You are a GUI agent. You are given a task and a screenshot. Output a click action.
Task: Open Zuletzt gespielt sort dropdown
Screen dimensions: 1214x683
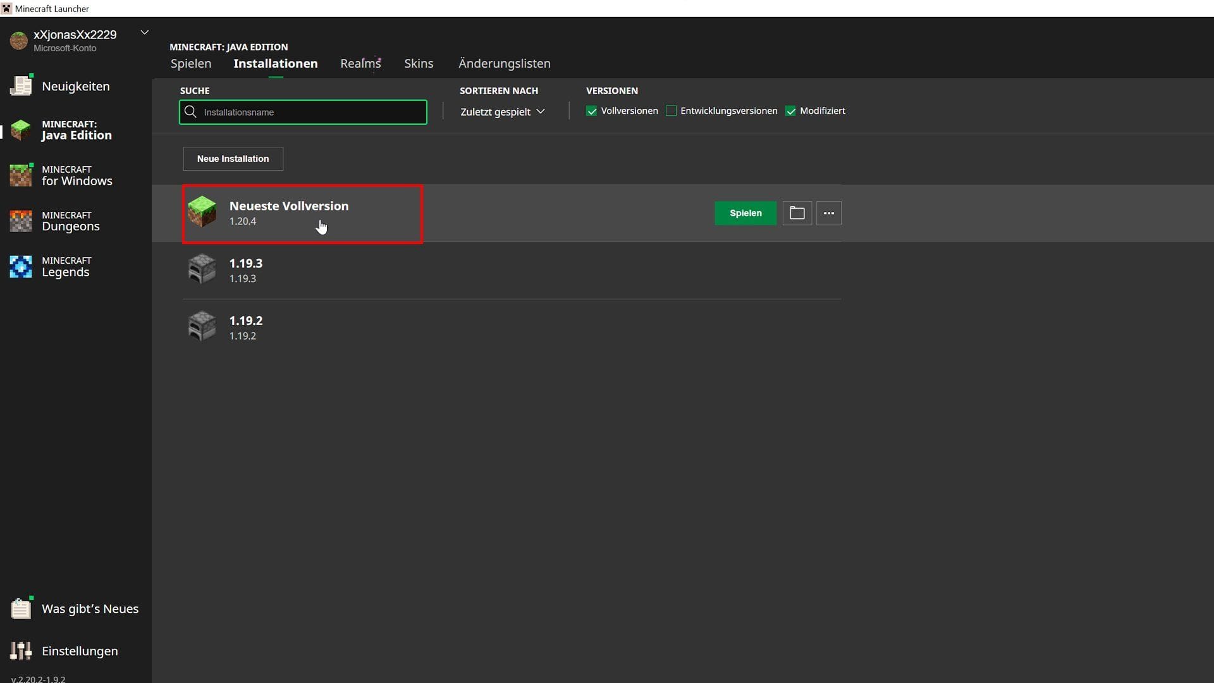502,112
